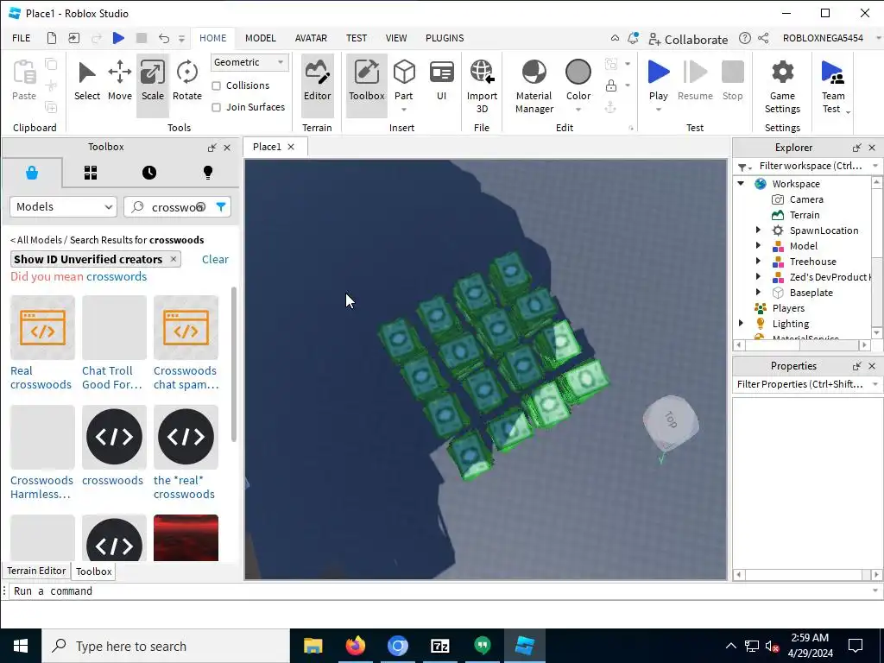Open the FILE menu
This screenshot has width=884, height=663.
tap(22, 38)
